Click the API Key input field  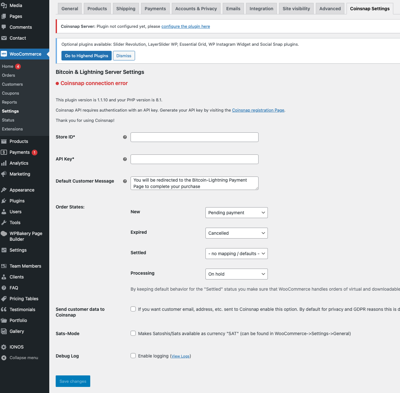pyautogui.click(x=195, y=159)
